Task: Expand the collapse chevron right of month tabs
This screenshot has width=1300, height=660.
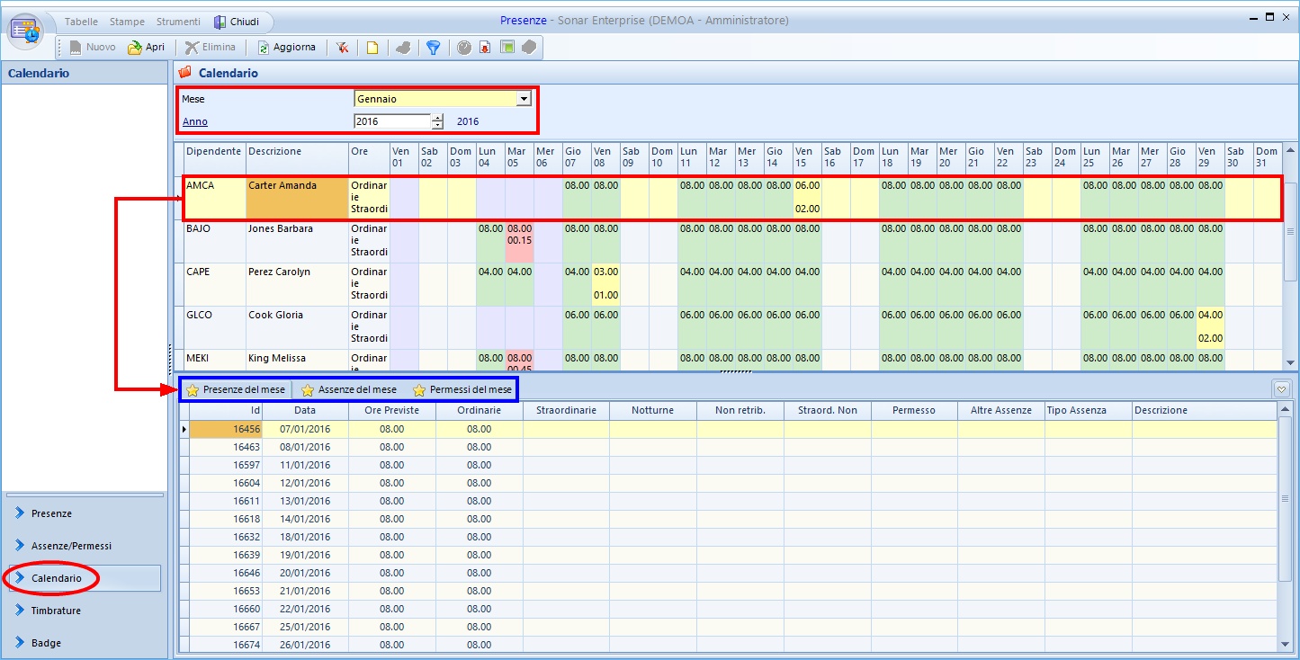Action: [1282, 389]
